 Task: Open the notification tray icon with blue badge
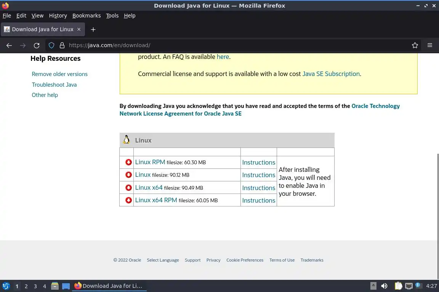[x=418, y=285]
